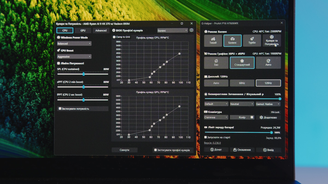This screenshot has height=184, width=328.
Task: Click the brightness sun icon
Action: pos(206,94)
